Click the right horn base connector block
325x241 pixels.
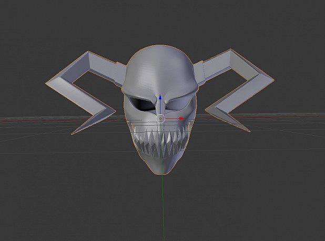coord(199,73)
